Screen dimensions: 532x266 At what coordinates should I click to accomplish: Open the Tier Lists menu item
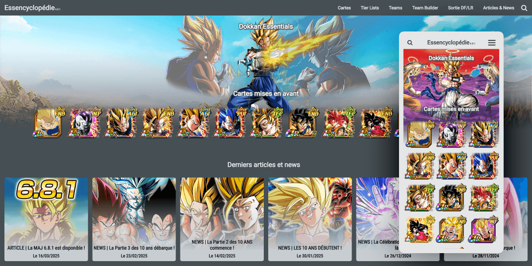pos(370,8)
